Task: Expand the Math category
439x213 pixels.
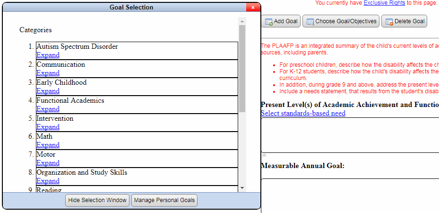Action: [48, 145]
